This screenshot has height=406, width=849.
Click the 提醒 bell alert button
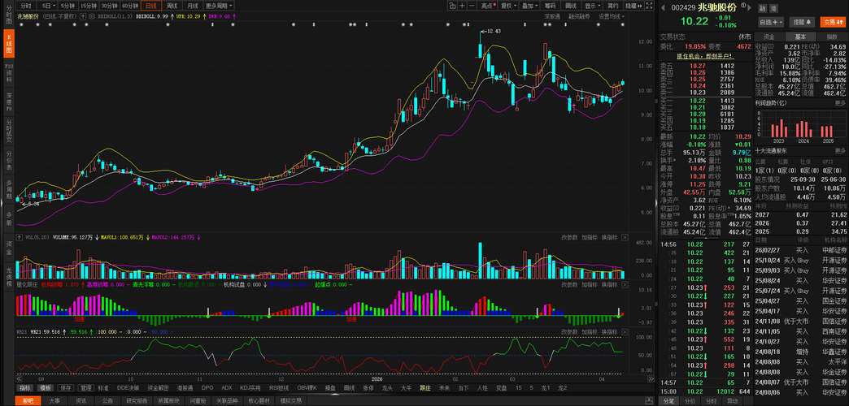tap(801, 22)
